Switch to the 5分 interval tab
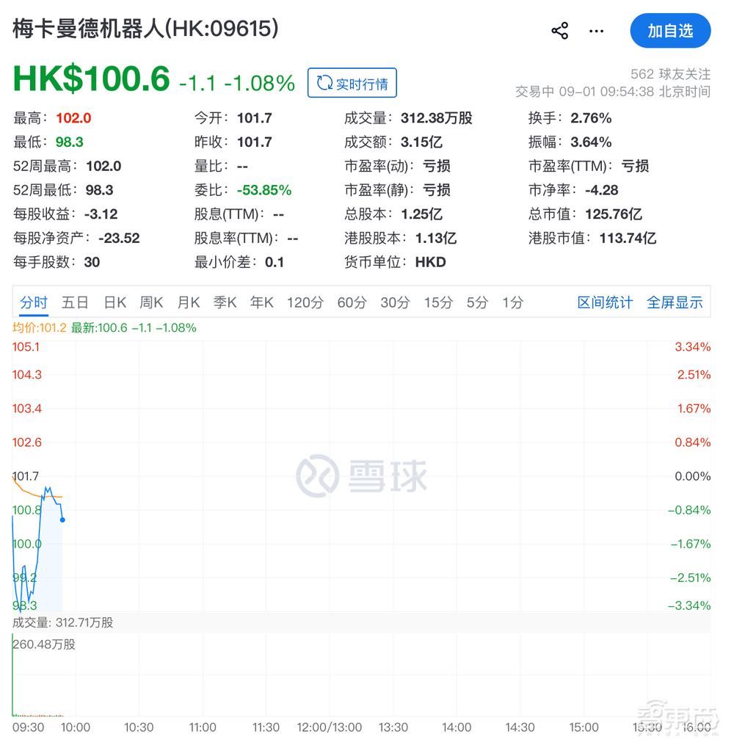Image resolution: width=734 pixels, height=750 pixels. click(x=478, y=302)
